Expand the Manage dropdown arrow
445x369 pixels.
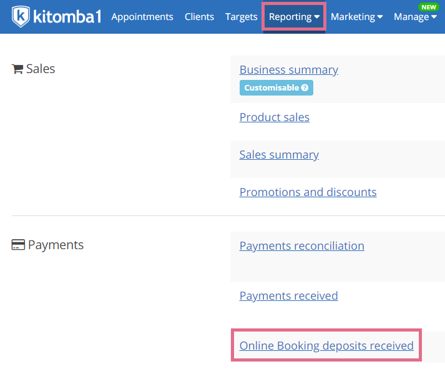click(x=434, y=17)
